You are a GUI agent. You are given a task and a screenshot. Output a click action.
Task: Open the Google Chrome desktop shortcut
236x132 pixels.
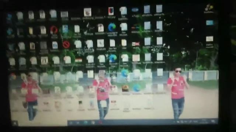pos(13,77)
